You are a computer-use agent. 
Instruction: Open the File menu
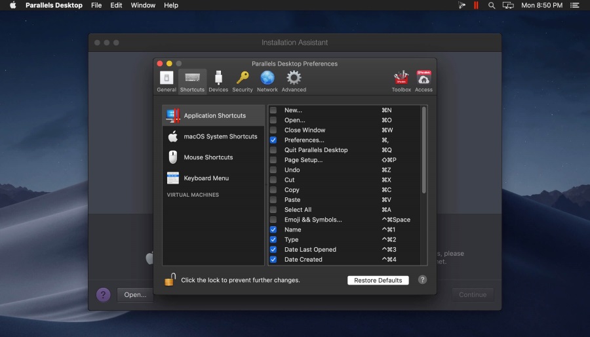point(96,5)
